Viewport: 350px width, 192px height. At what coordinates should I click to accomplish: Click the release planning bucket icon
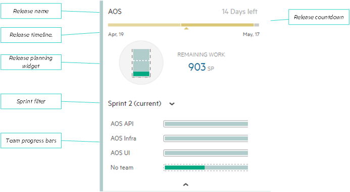[x=141, y=63]
